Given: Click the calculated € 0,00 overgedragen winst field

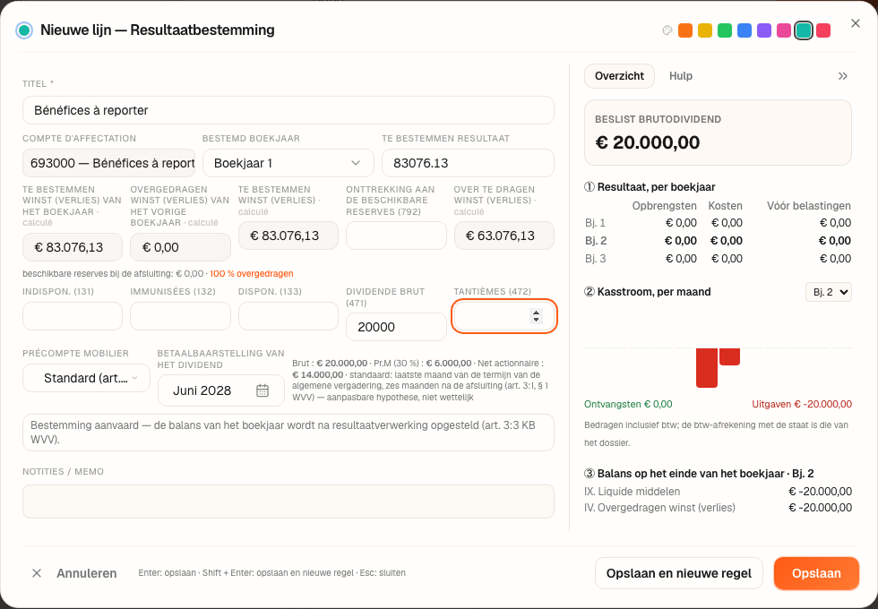Looking at the screenshot, I should point(180,247).
